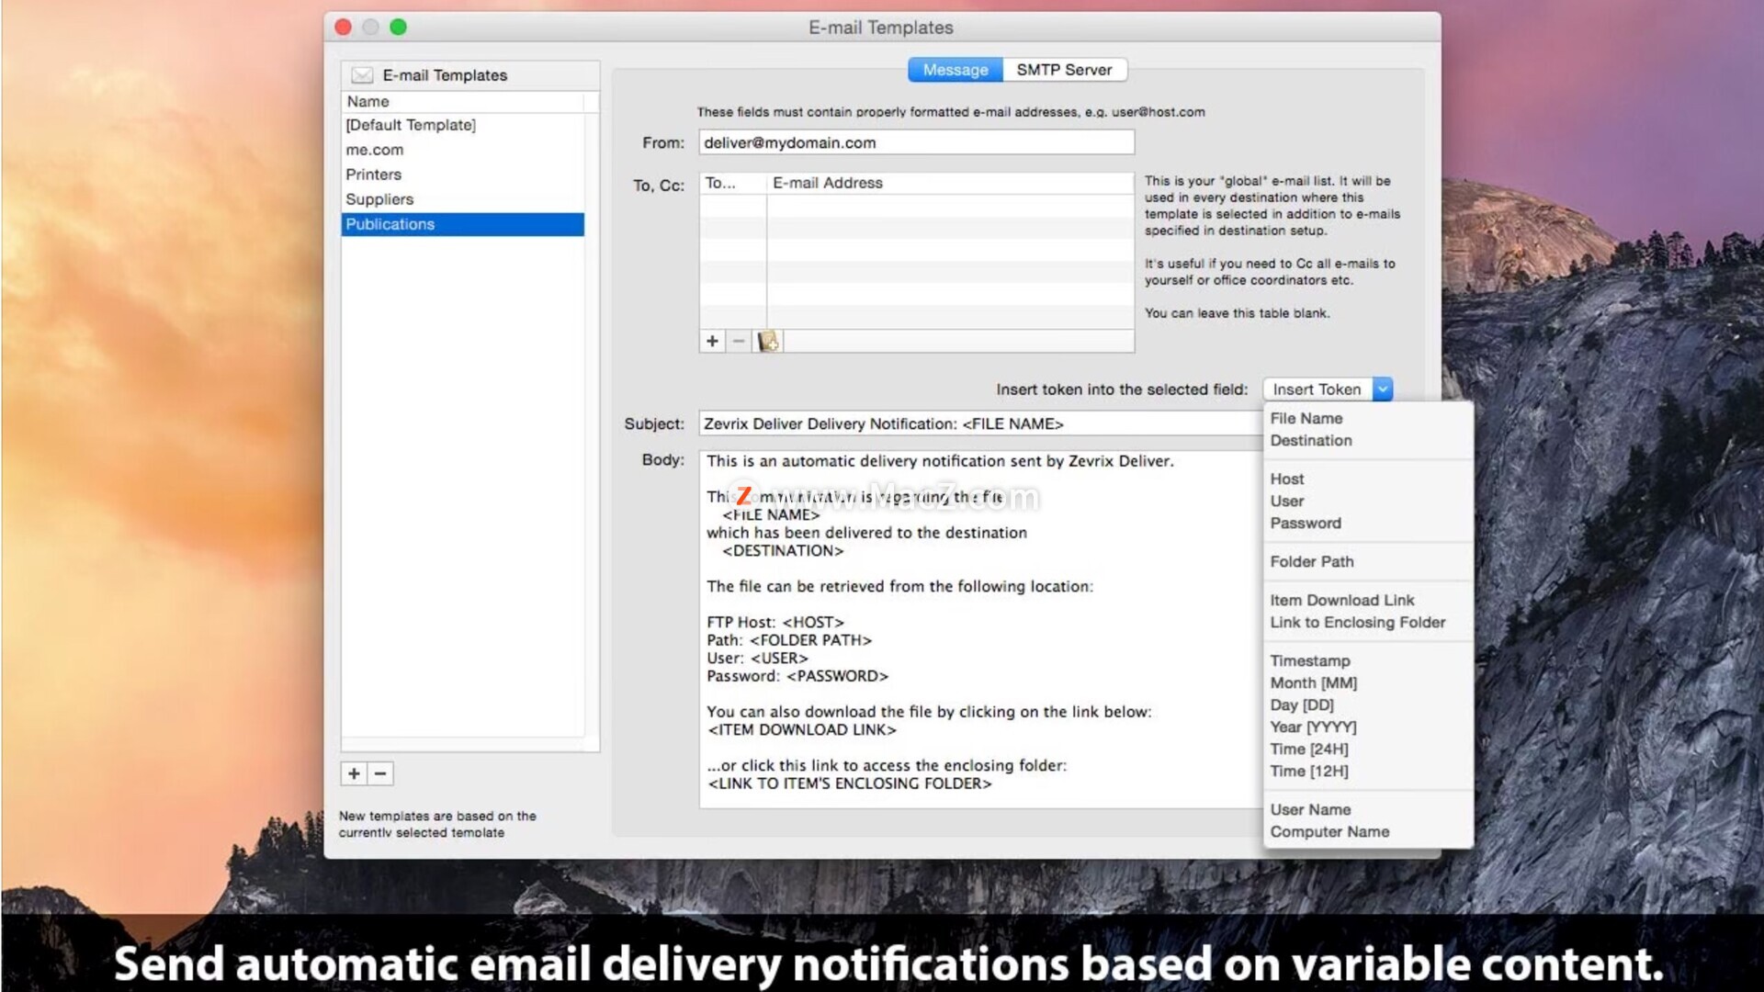Add a recipient row with plus button

[x=712, y=341]
